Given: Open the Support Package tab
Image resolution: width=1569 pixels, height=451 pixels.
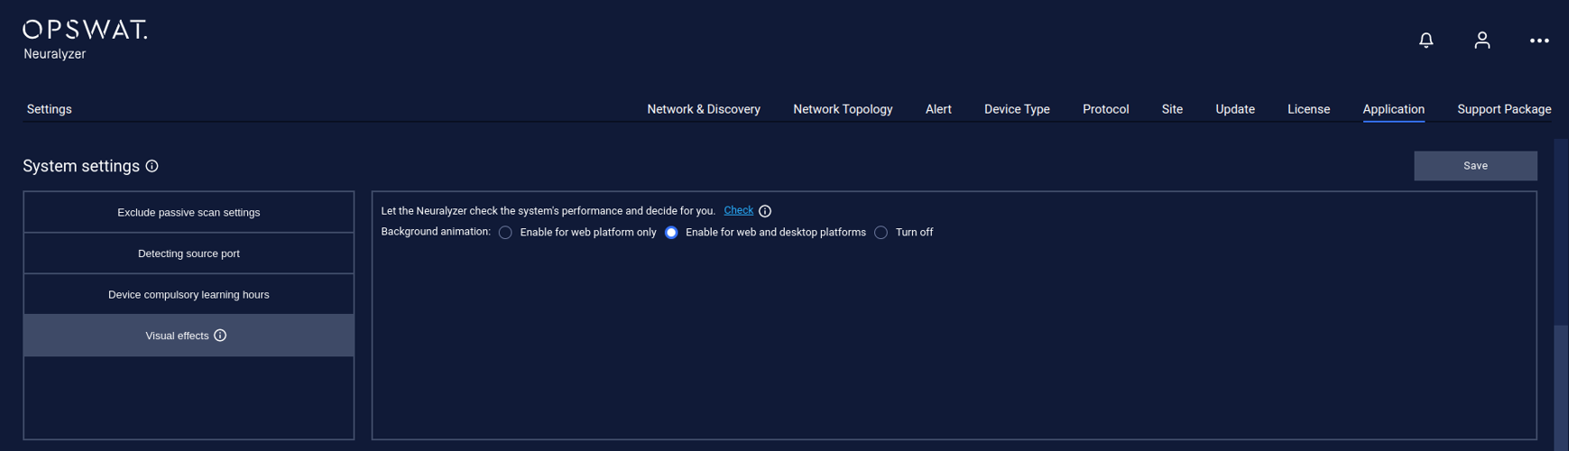Looking at the screenshot, I should (x=1504, y=109).
